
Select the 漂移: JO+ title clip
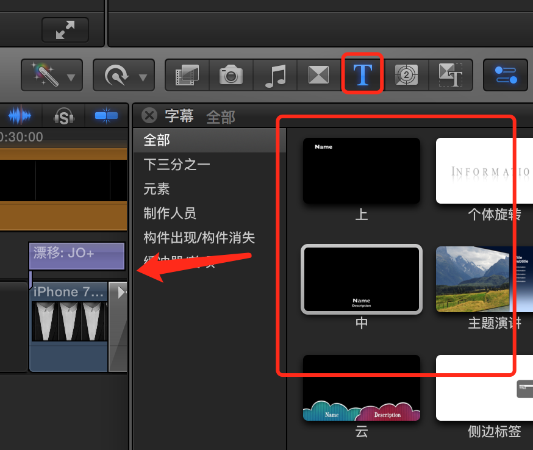[77, 256]
